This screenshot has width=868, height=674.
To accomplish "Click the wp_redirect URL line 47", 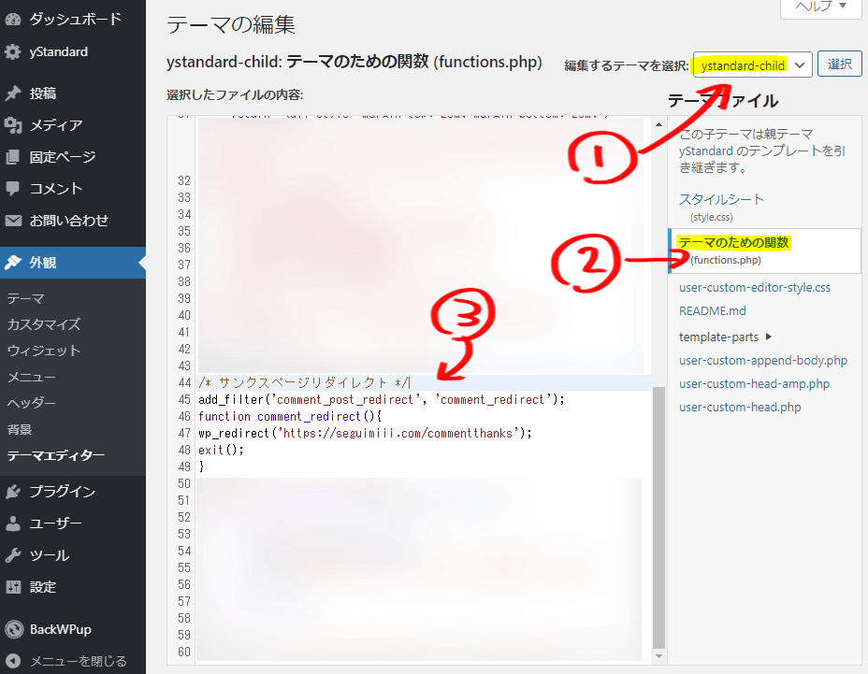I will [x=365, y=434].
